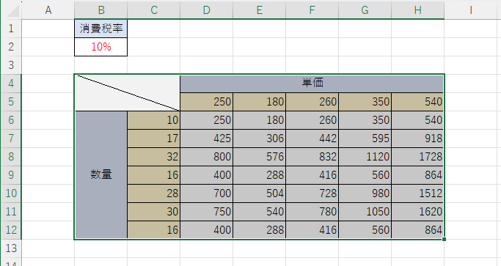Image resolution: width=501 pixels, height=266 pixels.
Task: Select unit price cell G5 showing 350
Action: tap(365, 102)
